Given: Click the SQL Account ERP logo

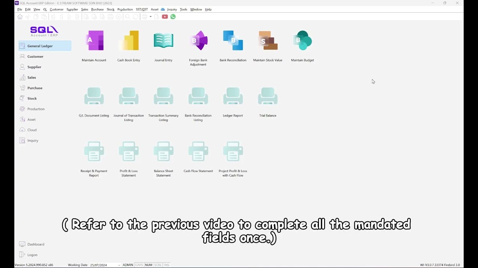Looking at the screenshot, I should pos(44,31).
